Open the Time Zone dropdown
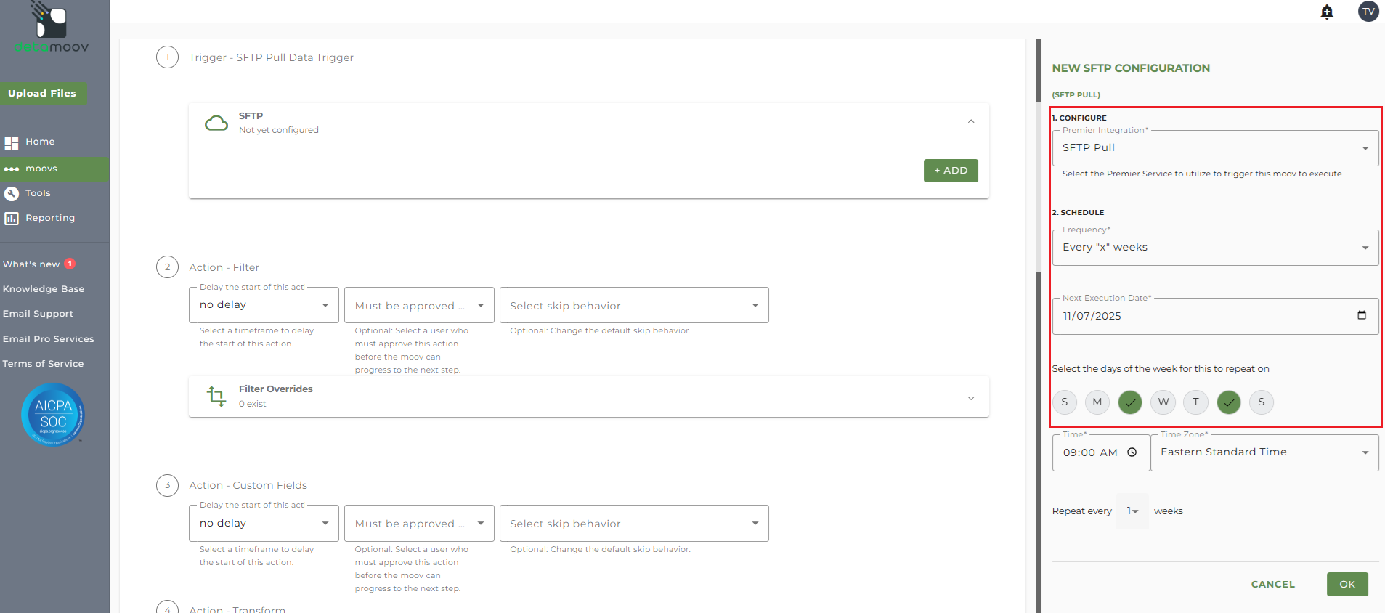The image size is (1385, 613). pyautogui.click(x=1264, y=452)
